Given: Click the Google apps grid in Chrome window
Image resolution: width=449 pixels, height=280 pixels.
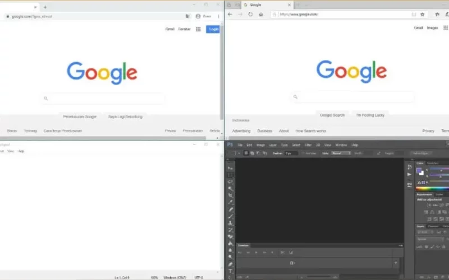Looking at the screenshot, I should pos(198,29).
